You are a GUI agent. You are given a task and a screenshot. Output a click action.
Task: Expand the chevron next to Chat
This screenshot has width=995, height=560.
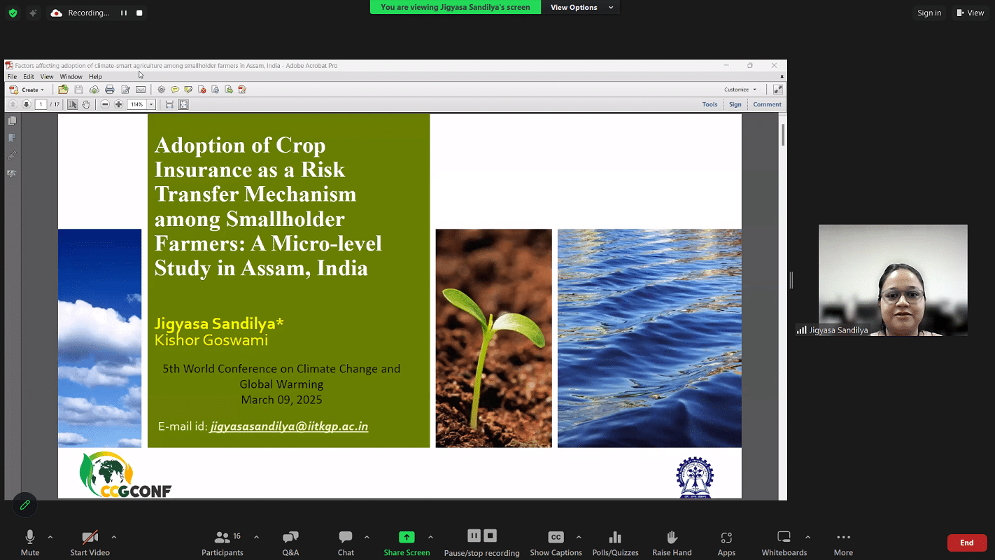tap(367, 537)
